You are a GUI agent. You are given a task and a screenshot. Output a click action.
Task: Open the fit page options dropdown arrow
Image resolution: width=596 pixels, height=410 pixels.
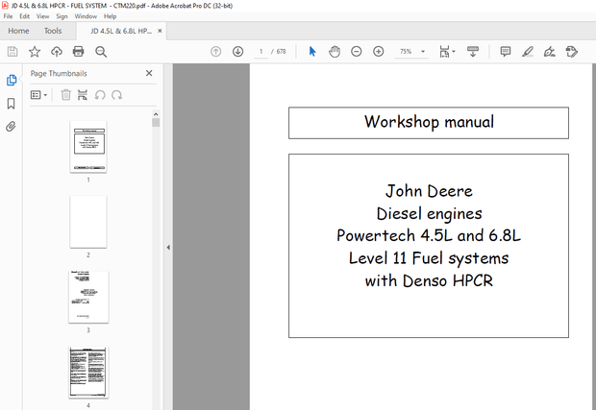pos(454,51)
